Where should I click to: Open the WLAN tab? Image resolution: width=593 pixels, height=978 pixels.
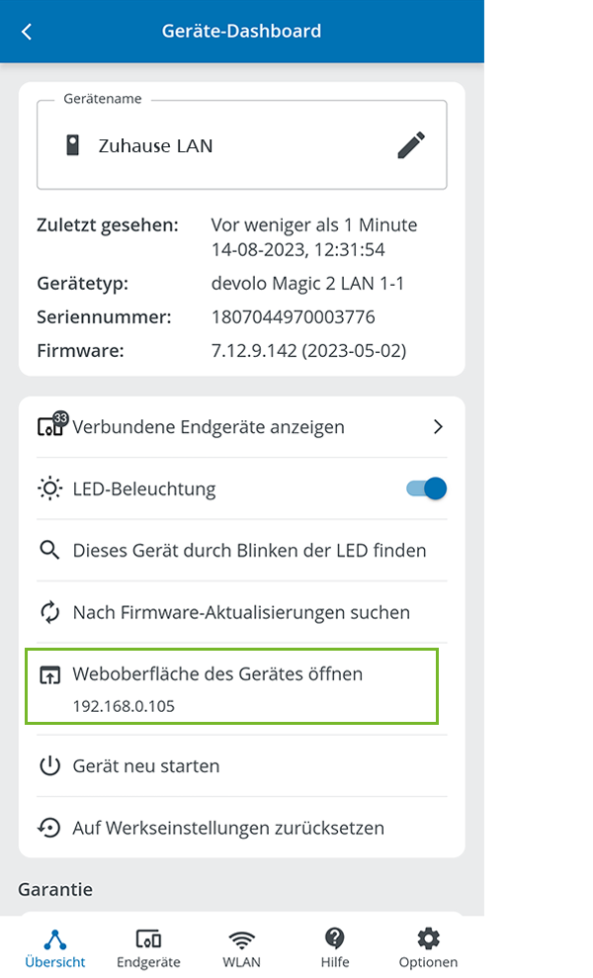click(x=241, y=947)
